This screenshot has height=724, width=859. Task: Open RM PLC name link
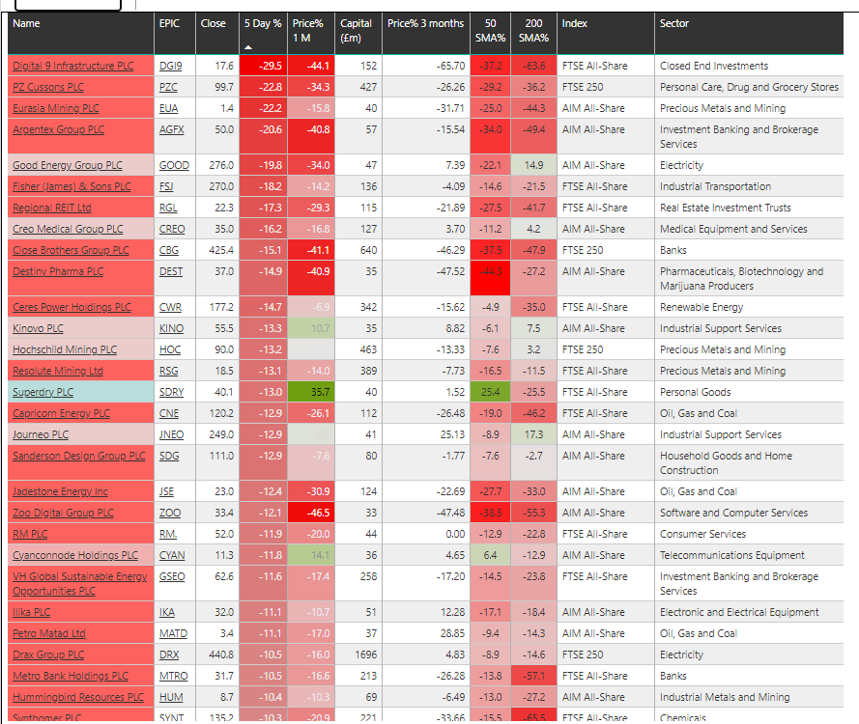click(x=30, y=535)
